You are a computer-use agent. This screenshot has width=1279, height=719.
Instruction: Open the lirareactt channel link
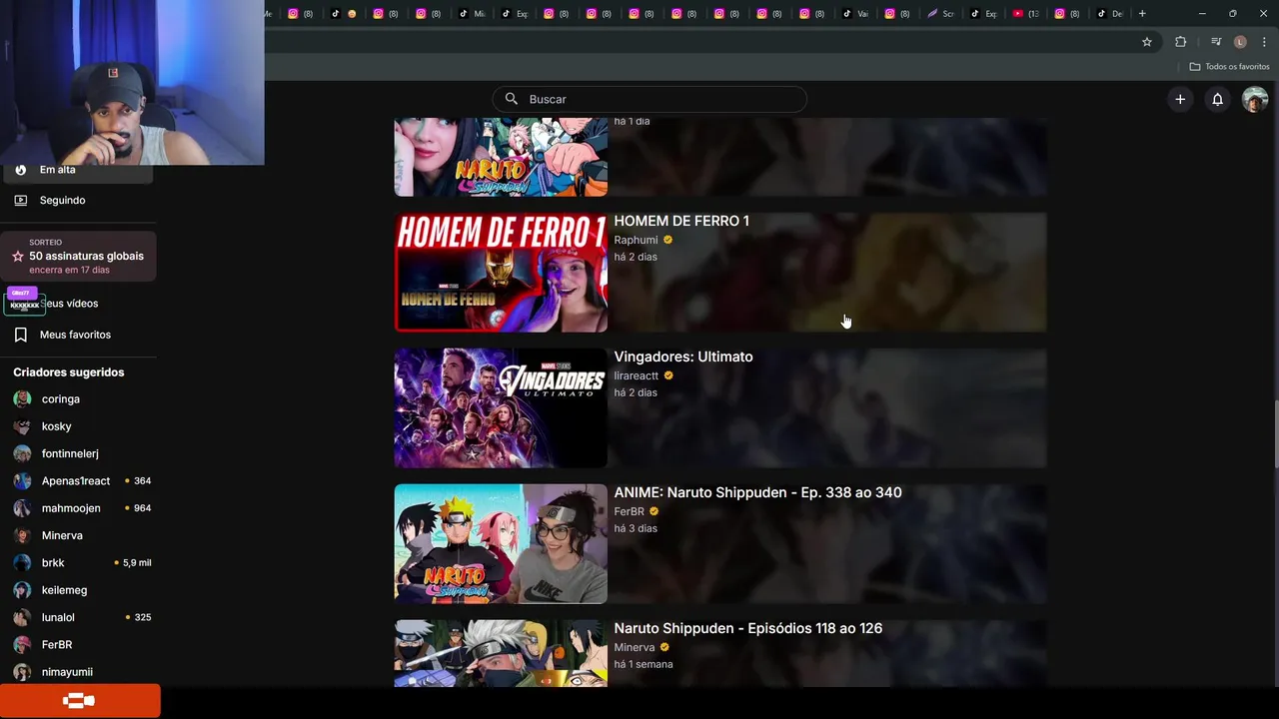637,375
